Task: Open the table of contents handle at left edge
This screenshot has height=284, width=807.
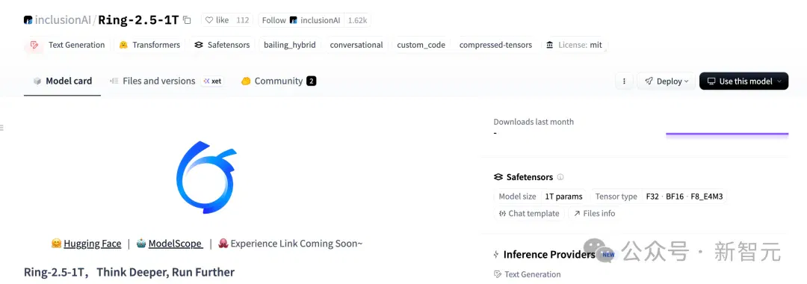Action: (2, 127)
